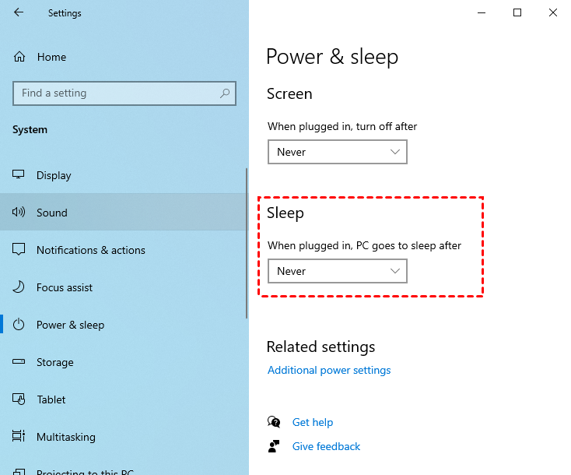This screenshot has width=571, height=475.
Task: Click the Sound speaker icon
Action: point(19,212)
